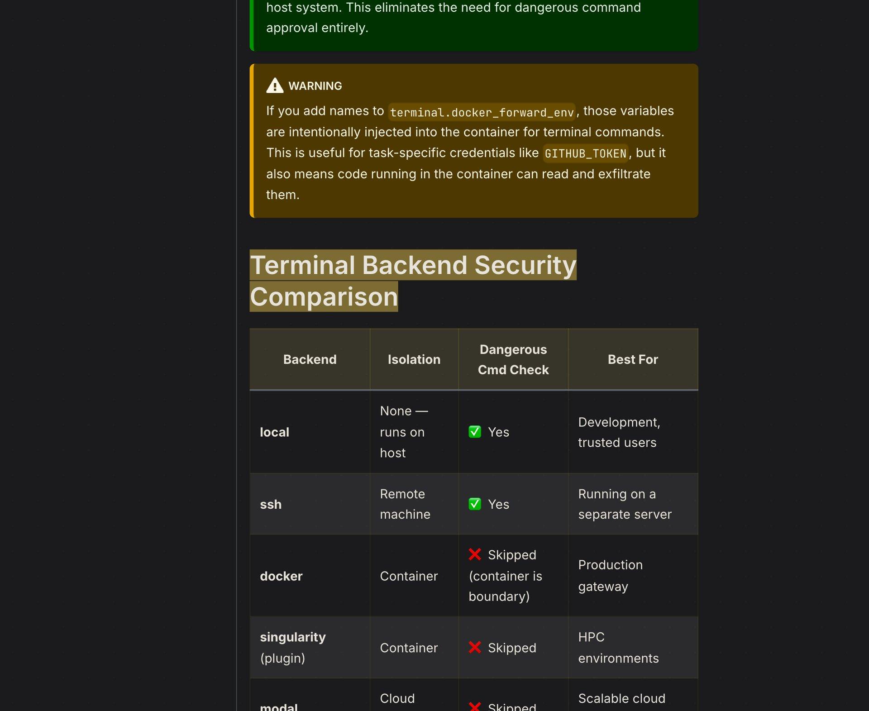Click the Backend column header

click(310, 359)
